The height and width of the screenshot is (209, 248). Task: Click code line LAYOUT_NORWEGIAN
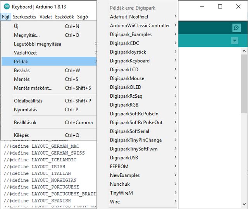tap(40, 180)
